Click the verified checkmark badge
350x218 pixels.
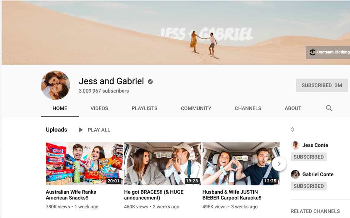[x=150, y=82]
